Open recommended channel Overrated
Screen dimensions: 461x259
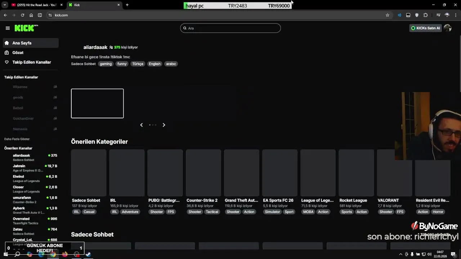tap(31, 221)
